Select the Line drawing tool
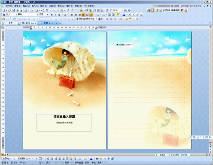The image size is (213, 165). (x=33, y=159)
